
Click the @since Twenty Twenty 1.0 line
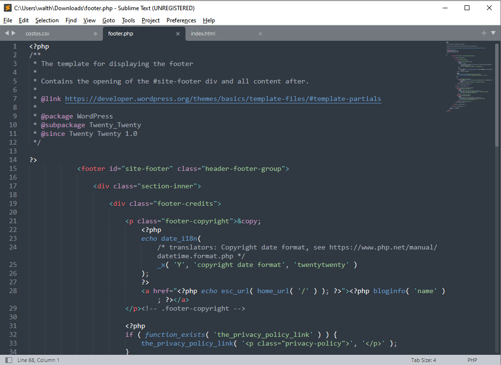click(85, 133)
